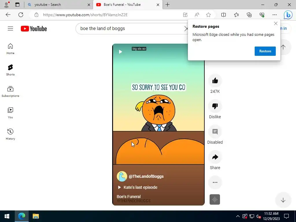This screenshot has height=222, width=296.
Task: Refresh the current page
Action: point(21,15)
